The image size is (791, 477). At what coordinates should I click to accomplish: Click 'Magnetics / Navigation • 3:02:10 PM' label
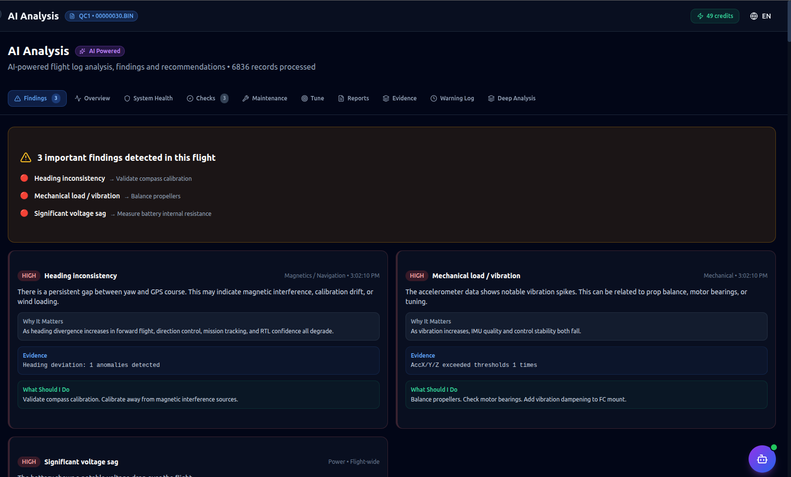coord(332,276)
